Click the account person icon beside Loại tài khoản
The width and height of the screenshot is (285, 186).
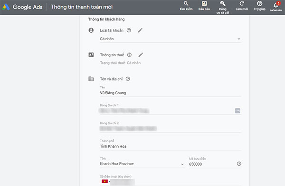pyautogui.click(x=91, y=30)
